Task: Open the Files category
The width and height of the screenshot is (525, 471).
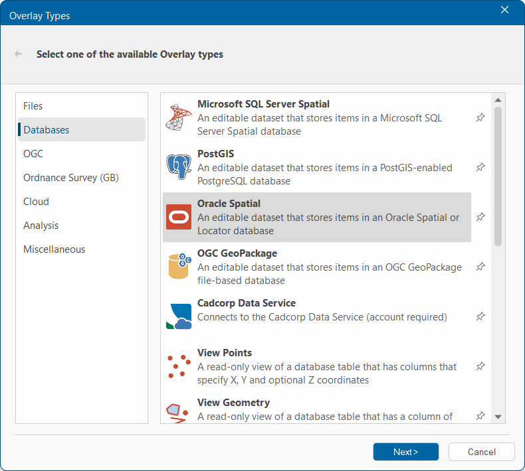Action: 33,106
